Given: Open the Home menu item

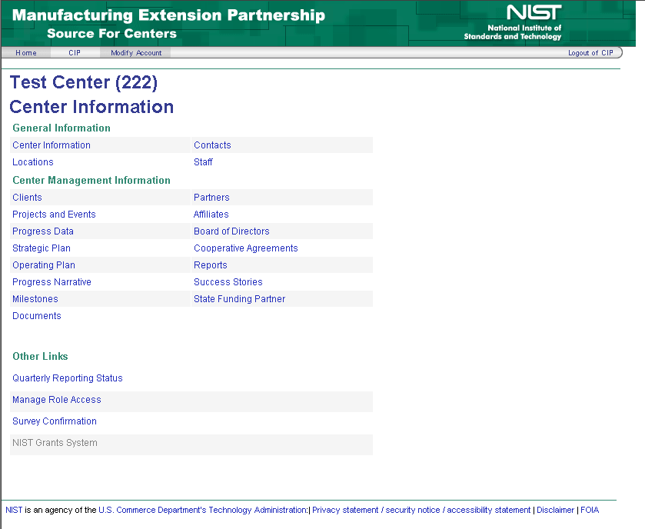Looking at the screenshot, I should [26, 52].
